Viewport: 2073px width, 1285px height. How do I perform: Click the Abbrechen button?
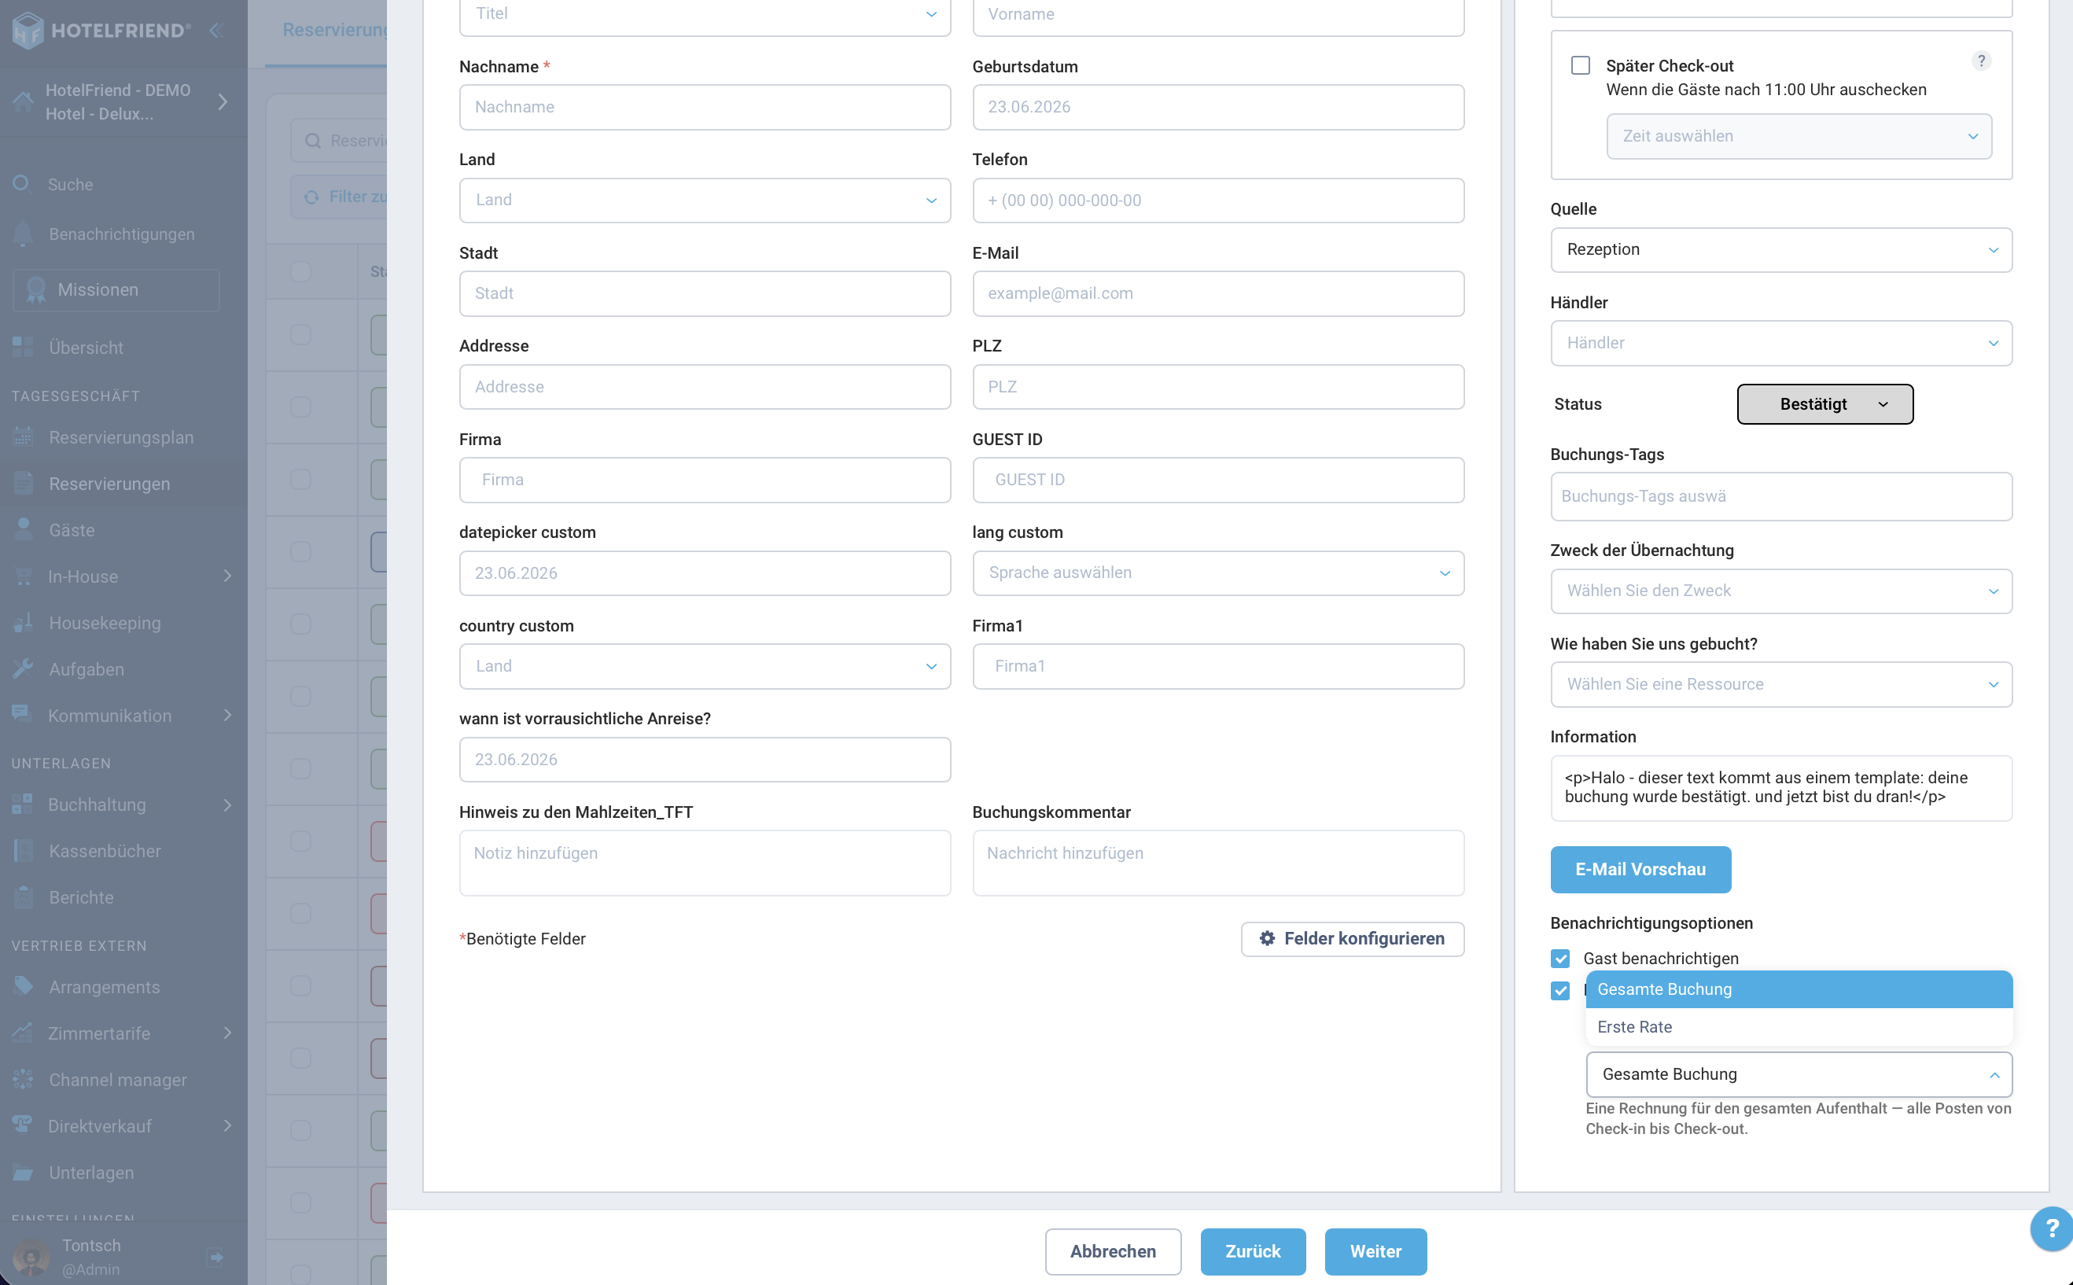(x=1113, y=1251)
